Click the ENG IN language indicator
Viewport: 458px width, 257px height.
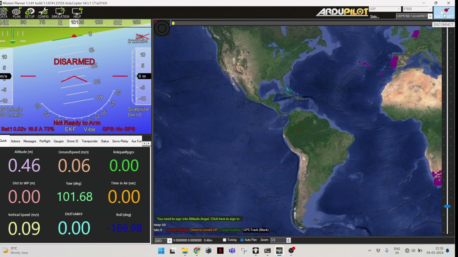click(x=397, y=251)
